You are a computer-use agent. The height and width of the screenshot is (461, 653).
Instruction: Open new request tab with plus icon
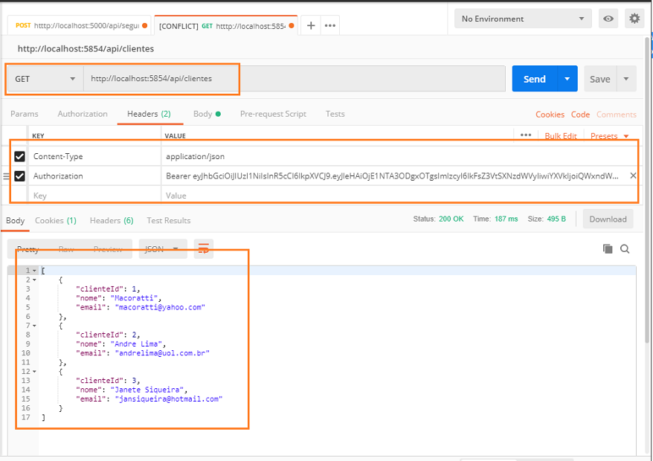(x=311, y=25)
